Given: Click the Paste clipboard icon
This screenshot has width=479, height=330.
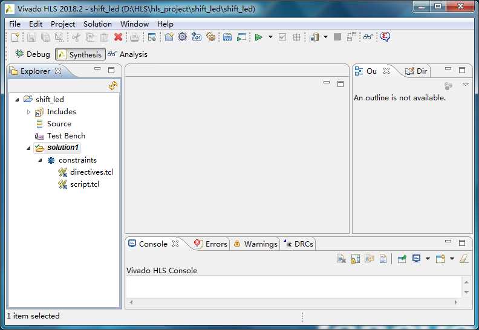Looking at the screenshot, I should (x=104, y=37).
